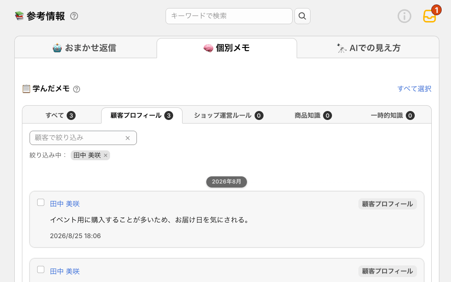Remove the 田中 美咲 filter chip

106,156
